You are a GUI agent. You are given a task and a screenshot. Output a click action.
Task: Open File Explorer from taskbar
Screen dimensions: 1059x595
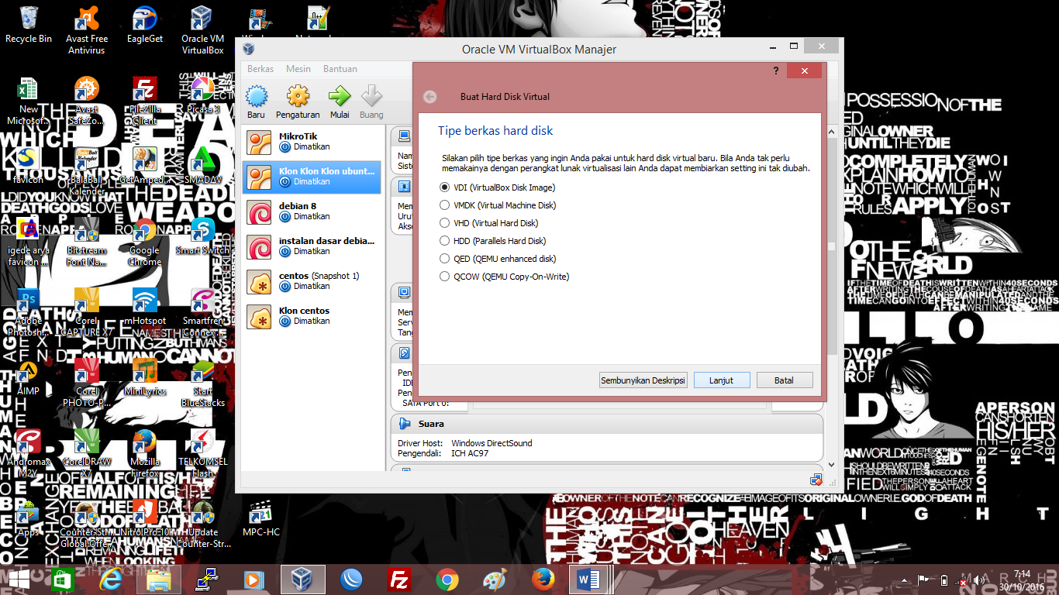(159, 580)
